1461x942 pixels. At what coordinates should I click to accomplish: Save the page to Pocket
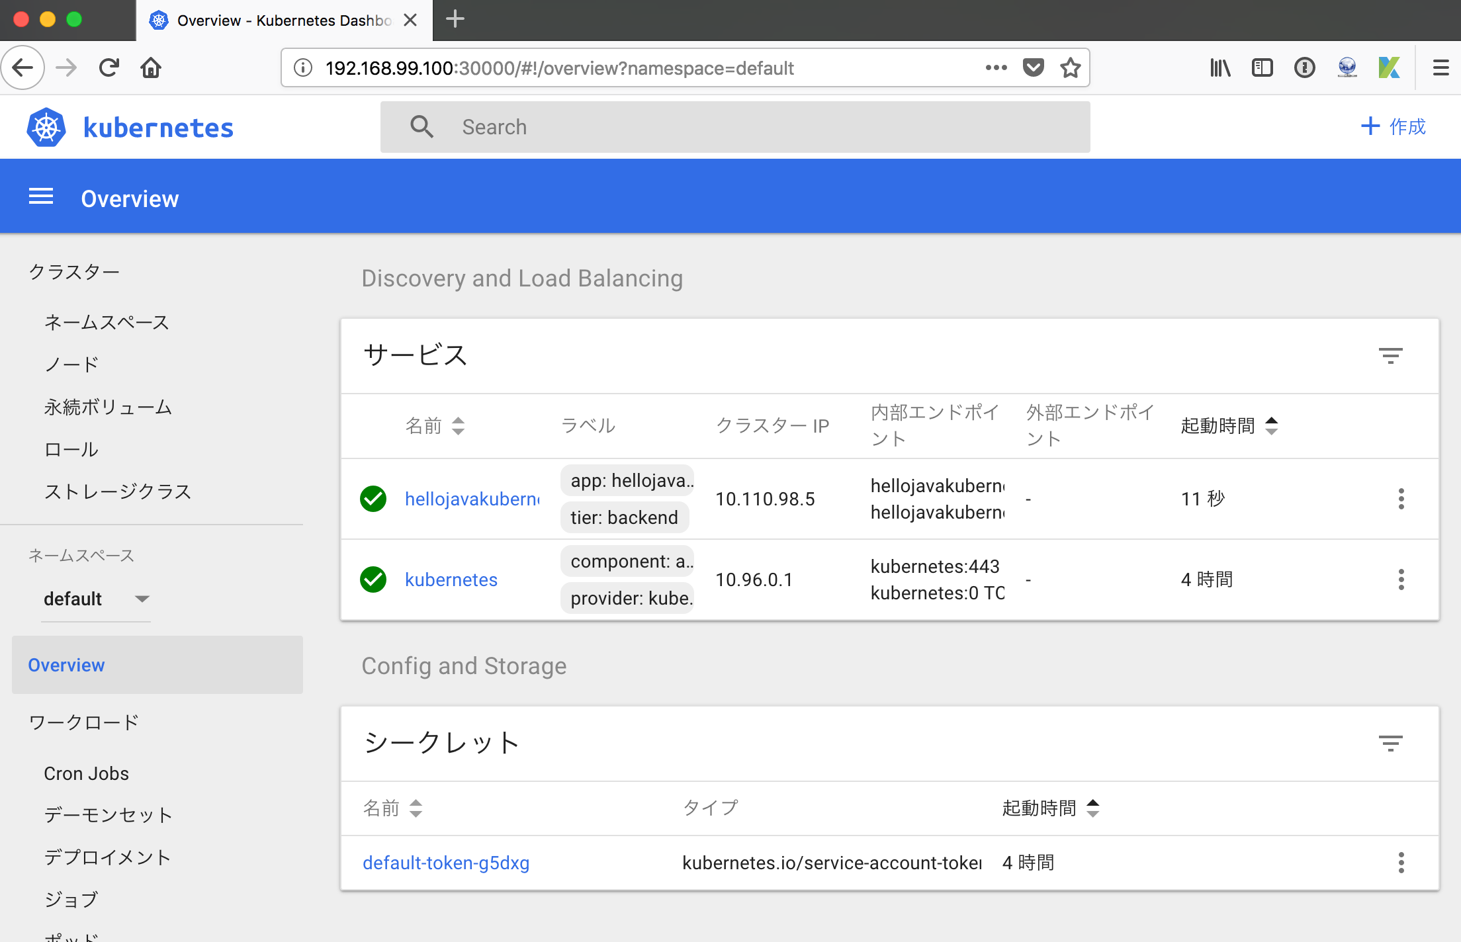[x=1033, y=67]
